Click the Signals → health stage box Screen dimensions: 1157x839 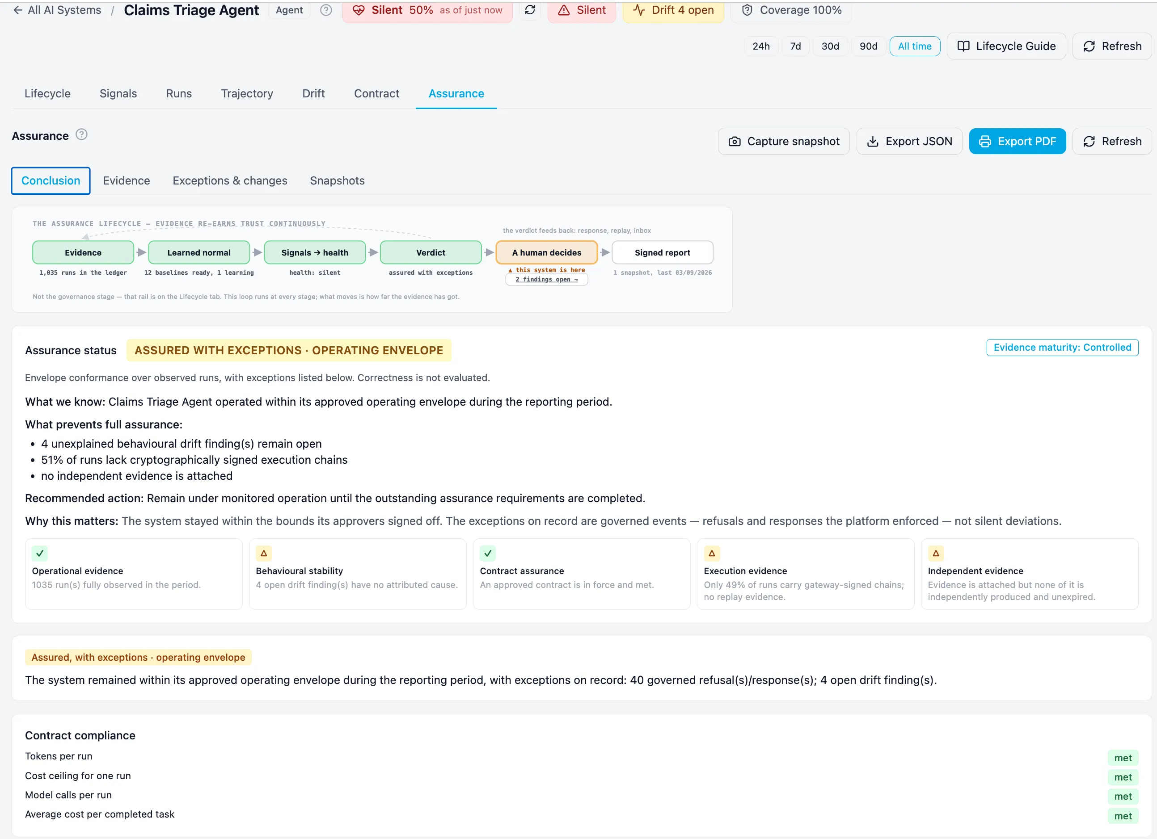pyautogui.click(x=315, y=253)
